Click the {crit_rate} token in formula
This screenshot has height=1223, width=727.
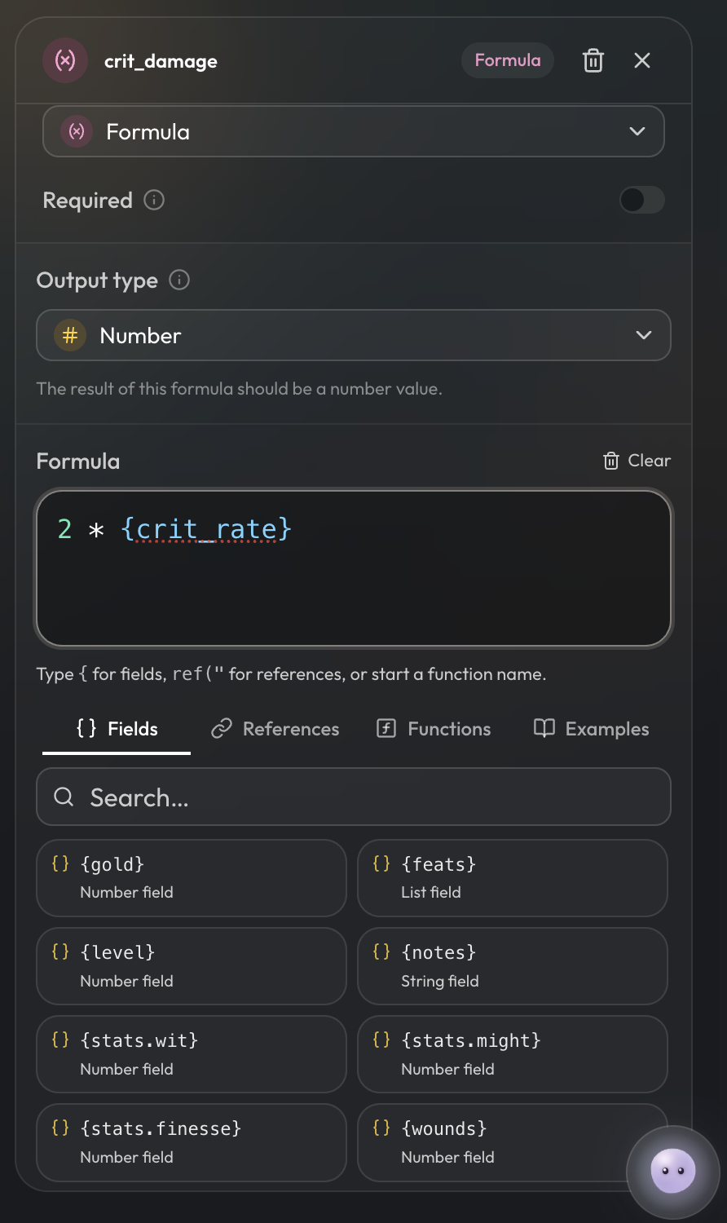click(x=206, y=529)
